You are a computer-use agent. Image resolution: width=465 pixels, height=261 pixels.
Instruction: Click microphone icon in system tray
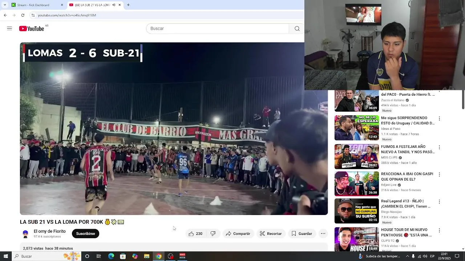(x=413, y=256)
